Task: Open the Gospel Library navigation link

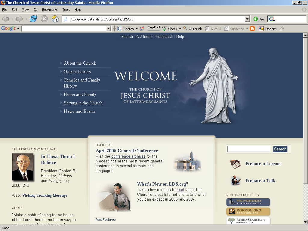Action: coord(77,72)
